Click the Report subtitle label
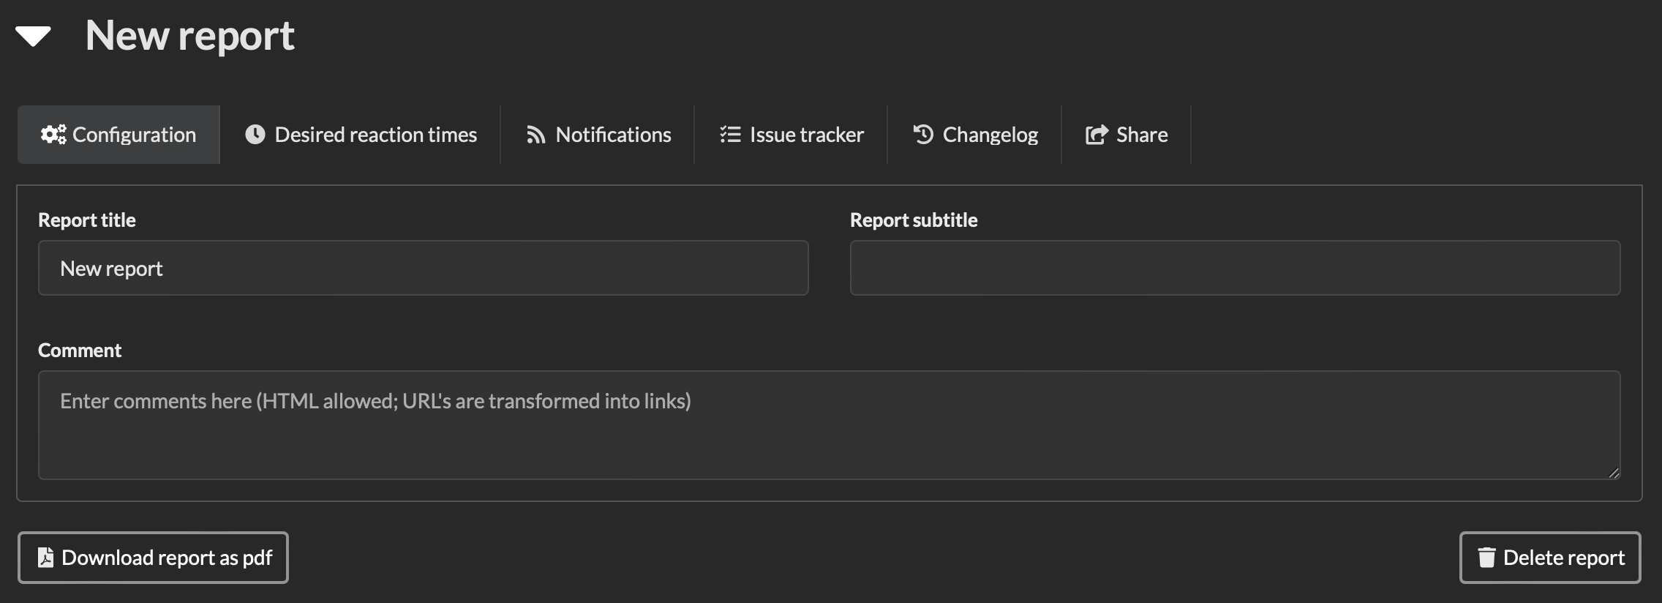 coord(914,220)
